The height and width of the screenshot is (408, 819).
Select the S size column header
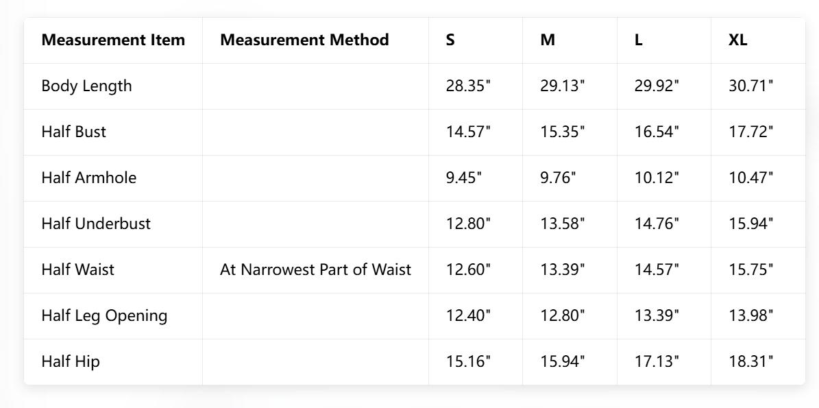coord(450,40)
